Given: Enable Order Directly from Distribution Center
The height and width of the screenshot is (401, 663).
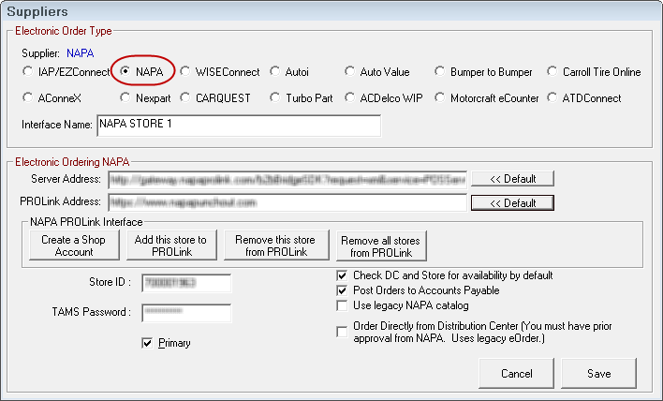Looking at the screenshot, I should (343, 330).
